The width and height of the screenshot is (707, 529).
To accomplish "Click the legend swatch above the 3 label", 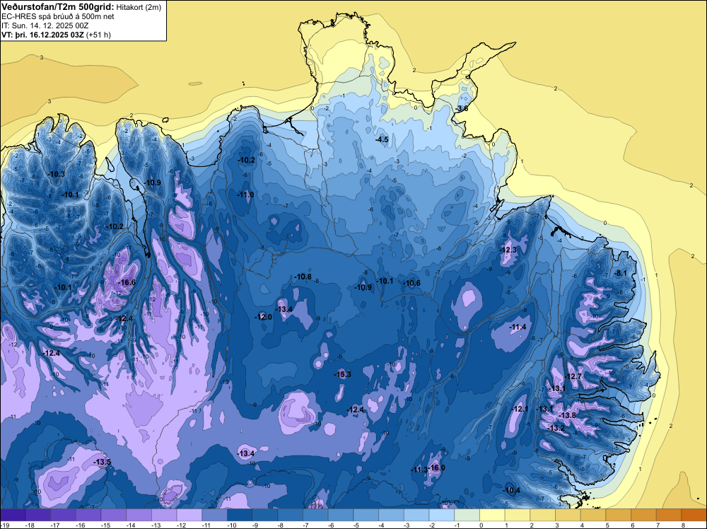I will tap(568, 515).
